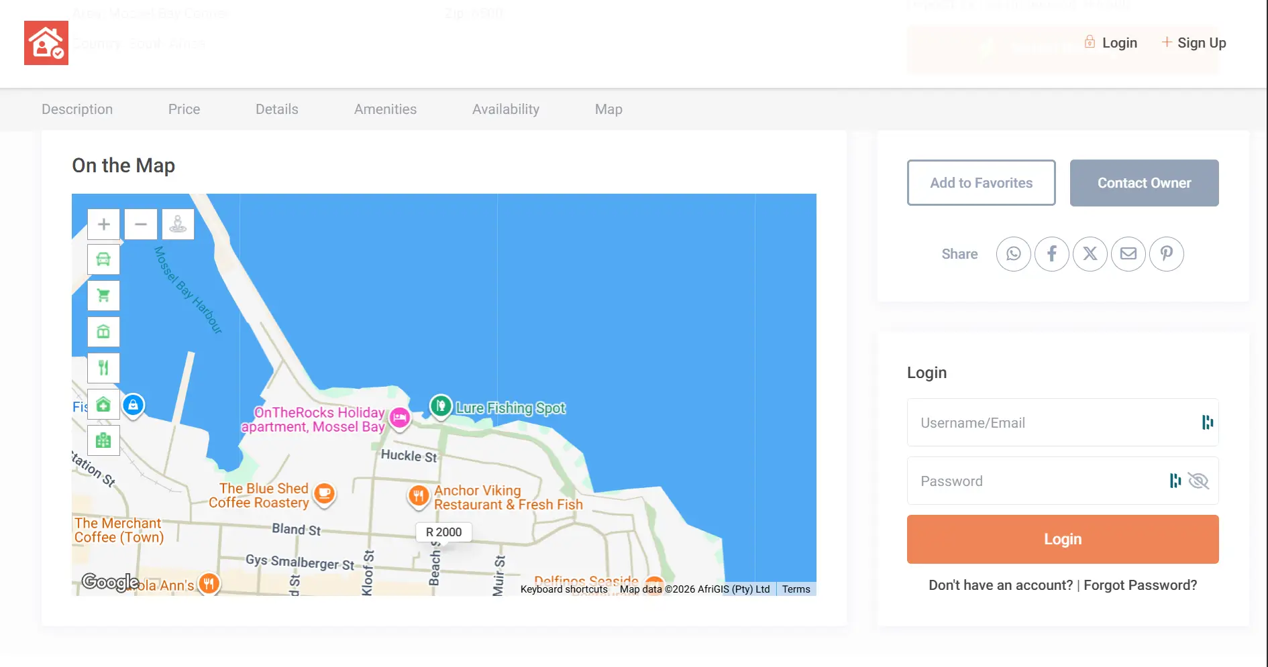Click the map zoom out minus button

click(x=141, y=224)
